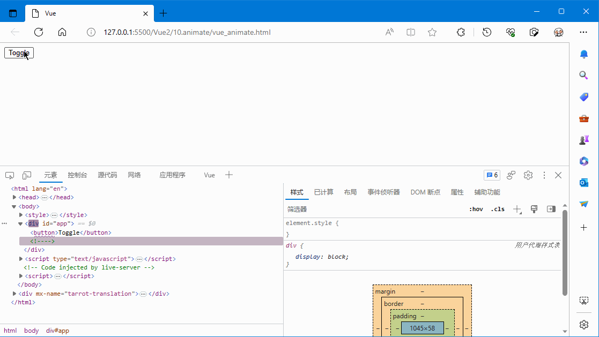The height and width of the screenshot is (337, 599).
Task: Close the DevTools panel
Action: pos(558,175)
